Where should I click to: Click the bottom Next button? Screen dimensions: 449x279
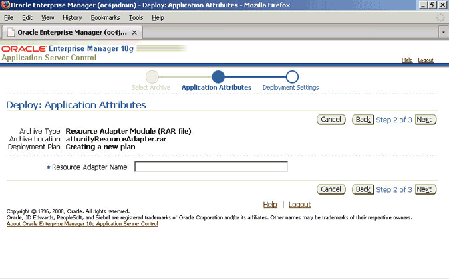[426, 189]
